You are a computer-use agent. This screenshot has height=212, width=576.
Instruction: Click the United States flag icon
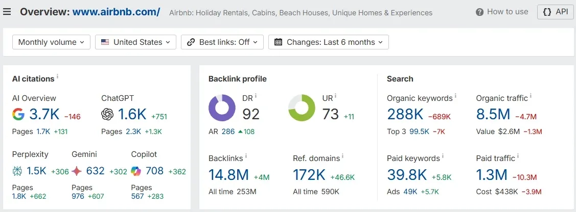click(105, 42)
